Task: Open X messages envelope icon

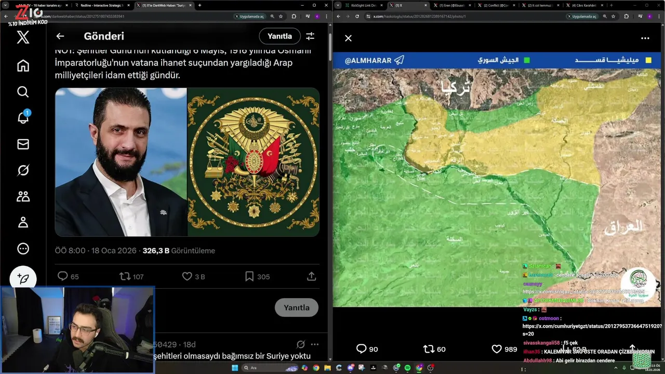Action: coord(23,144)
